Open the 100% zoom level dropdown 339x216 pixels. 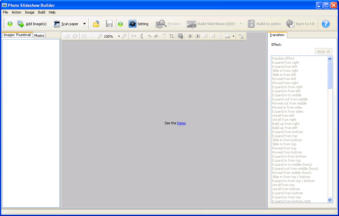119,36
